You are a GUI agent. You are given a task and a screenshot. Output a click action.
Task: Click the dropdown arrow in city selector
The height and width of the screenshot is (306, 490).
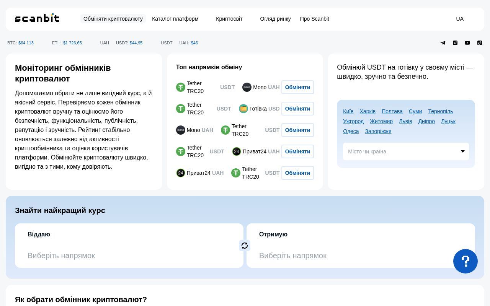click(462, 151)
